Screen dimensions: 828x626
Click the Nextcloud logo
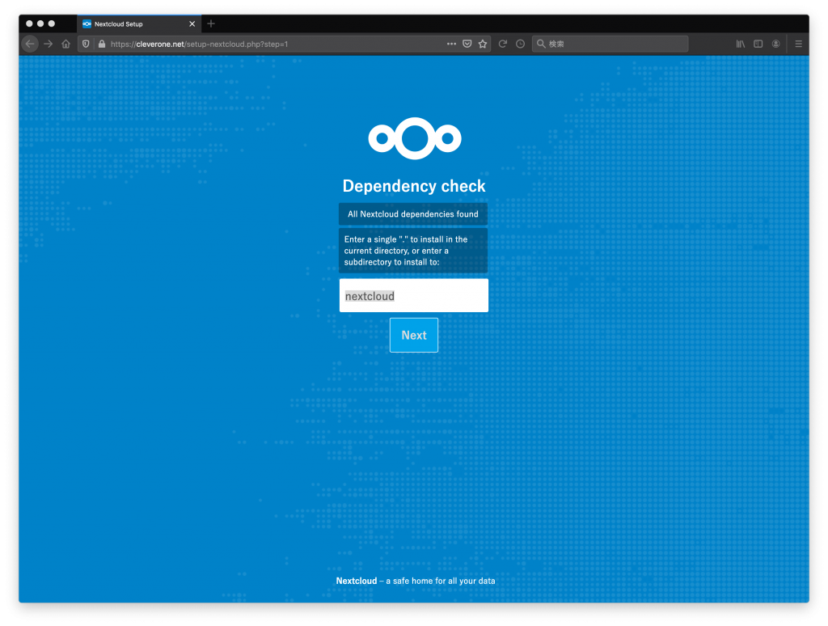pyautogui.click(x=415, y=138)
